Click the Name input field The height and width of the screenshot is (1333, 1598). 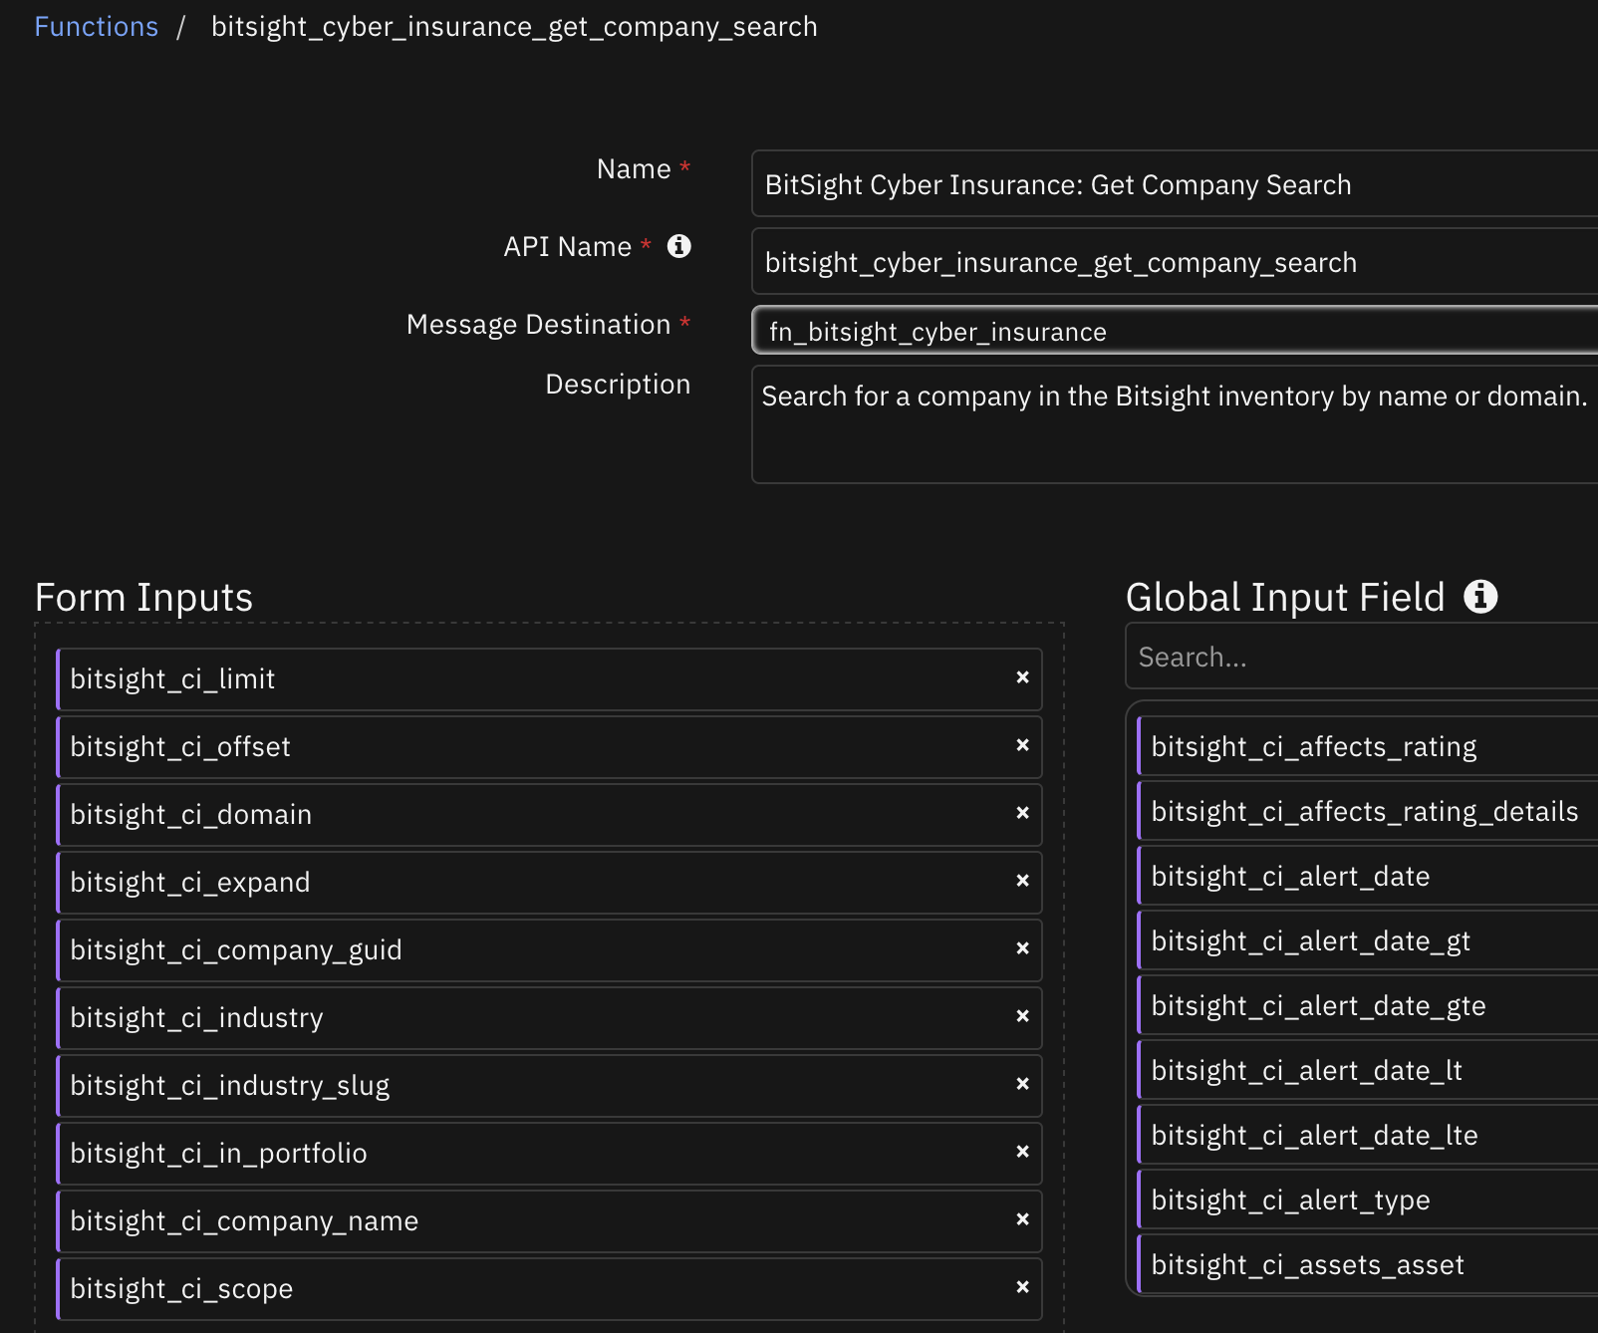(1175, 184)
